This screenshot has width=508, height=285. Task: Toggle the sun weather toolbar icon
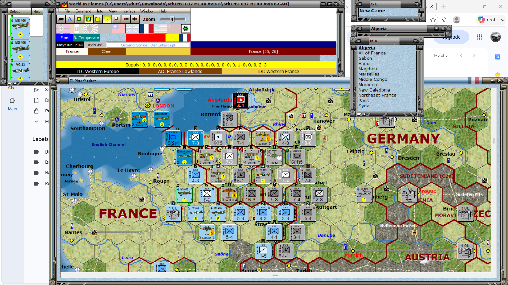(x=107, y=19)
